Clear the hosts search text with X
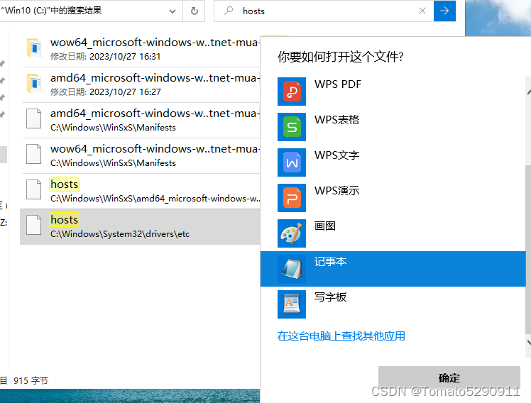Screen dimensions: 531x403 (422, 11)
